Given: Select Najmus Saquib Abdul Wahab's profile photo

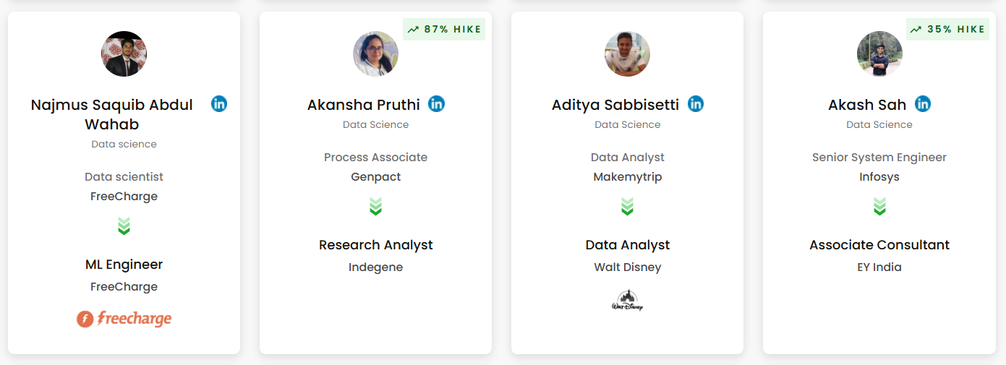Looking at the screenshot, I should coord(124,53).
